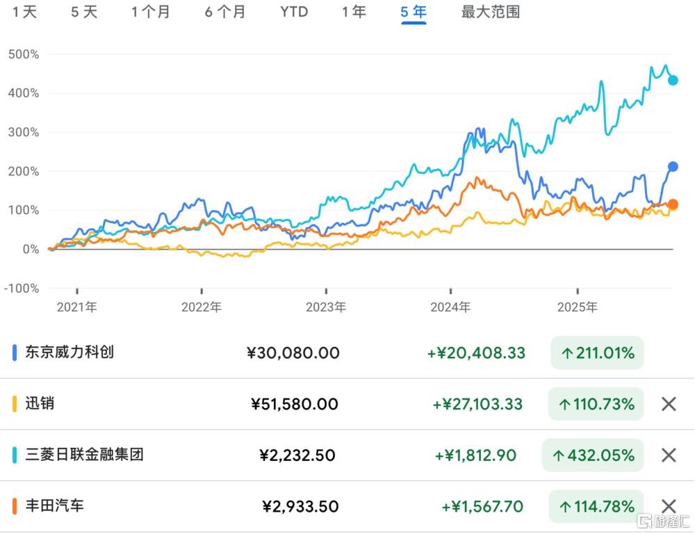Open the 三菱日联金融集团 stock name
The width and height of the screenshot is (695, 534).
(84, 455)
